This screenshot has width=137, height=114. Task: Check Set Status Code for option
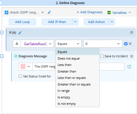[x=20, y=76]
